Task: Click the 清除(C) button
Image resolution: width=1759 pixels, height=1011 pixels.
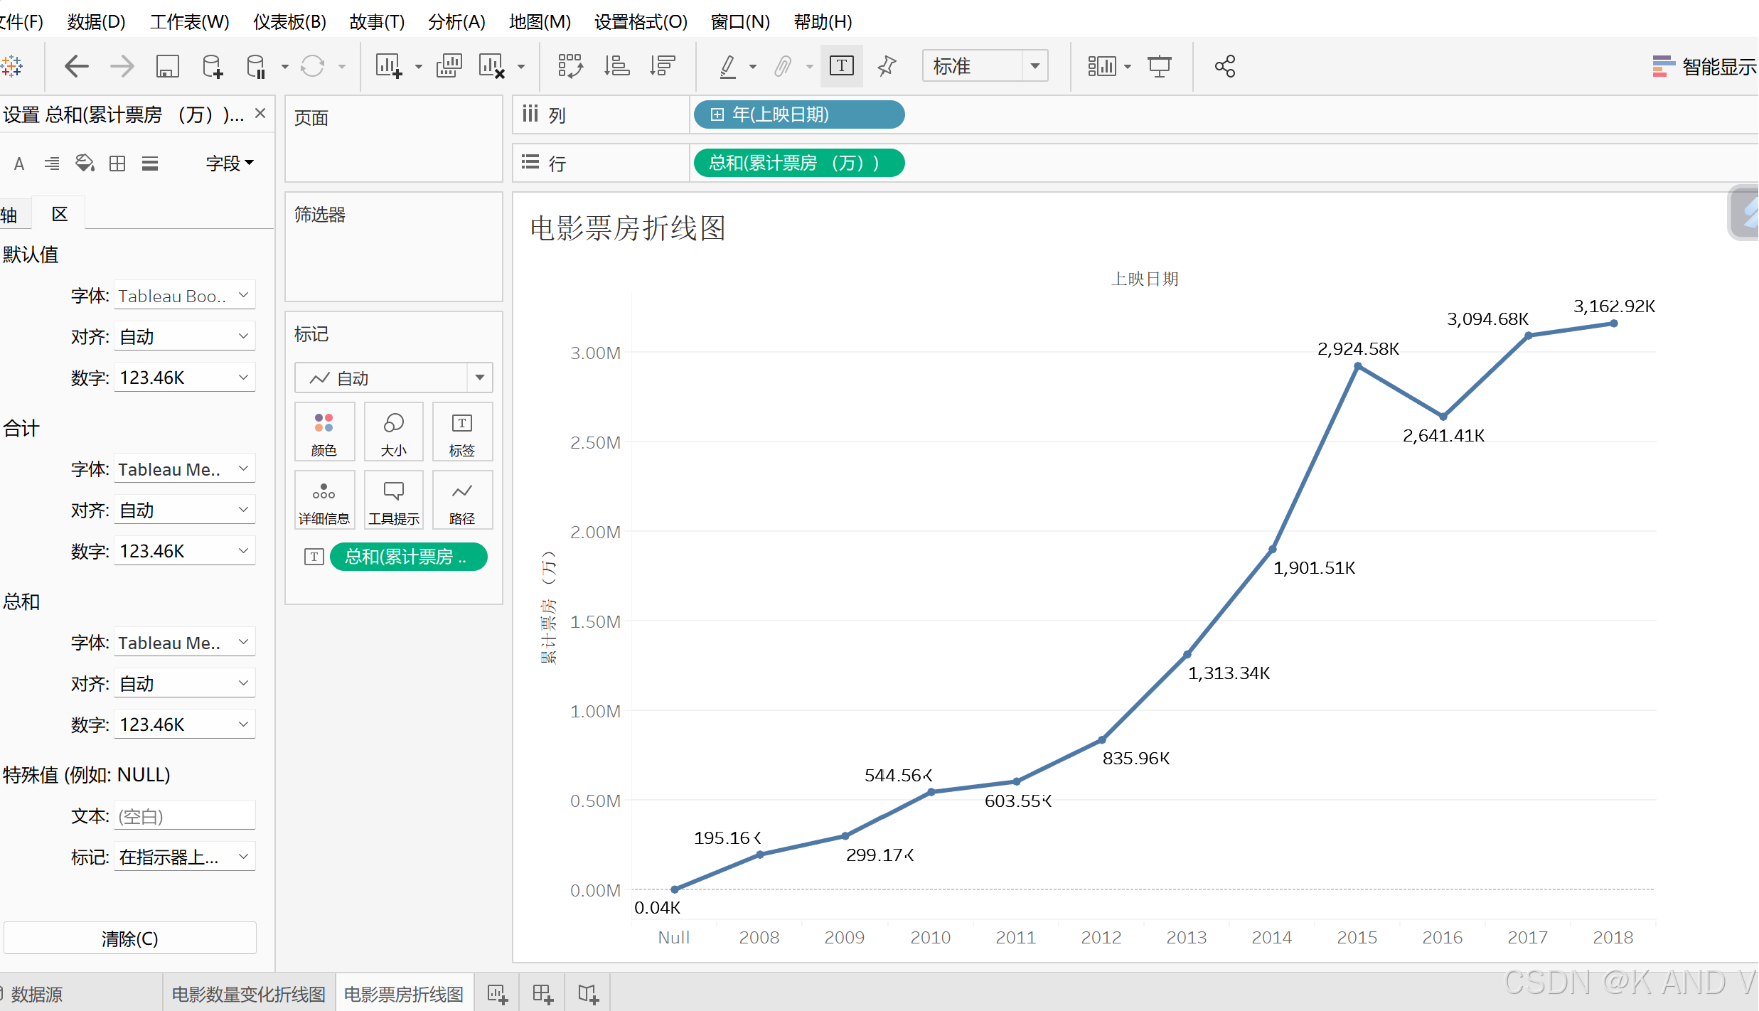Action: click(129, 938)
